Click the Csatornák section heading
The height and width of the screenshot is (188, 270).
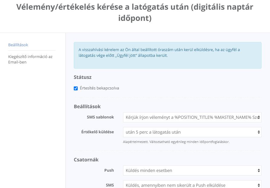86,160
